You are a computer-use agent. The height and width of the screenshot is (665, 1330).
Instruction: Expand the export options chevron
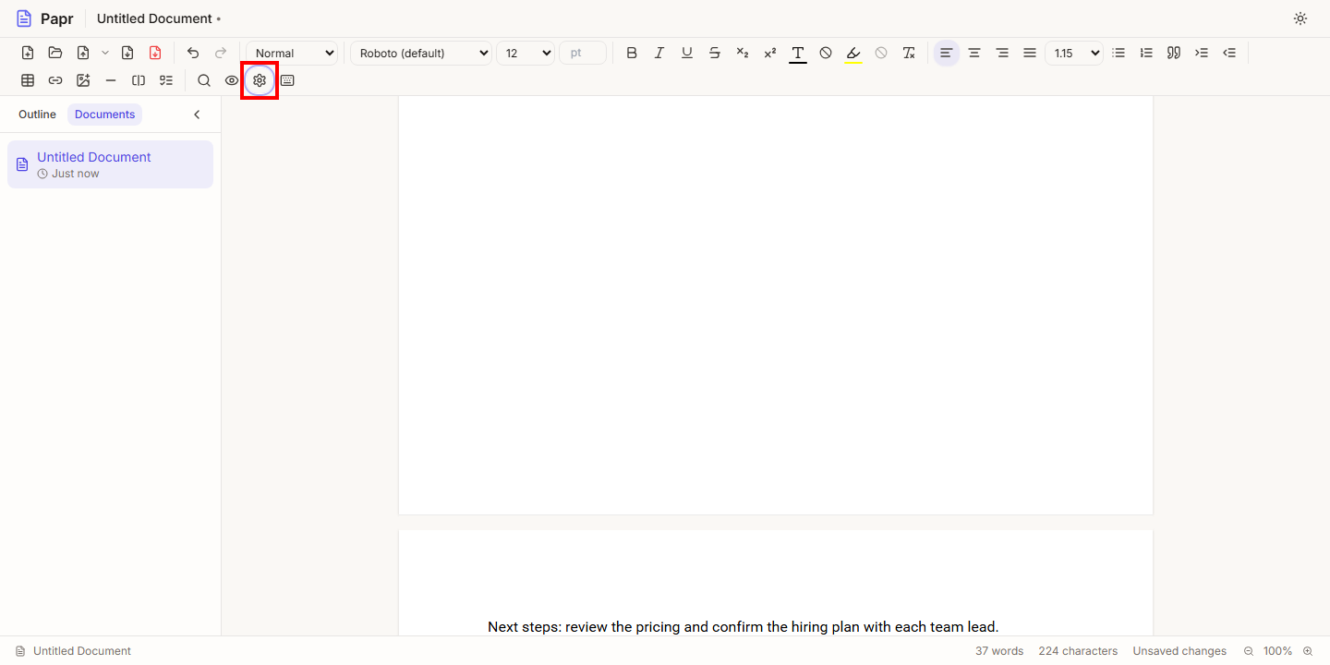105,53
